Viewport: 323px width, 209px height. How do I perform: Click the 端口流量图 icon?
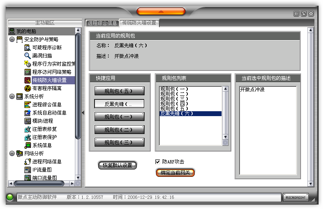tap(27, 178)
